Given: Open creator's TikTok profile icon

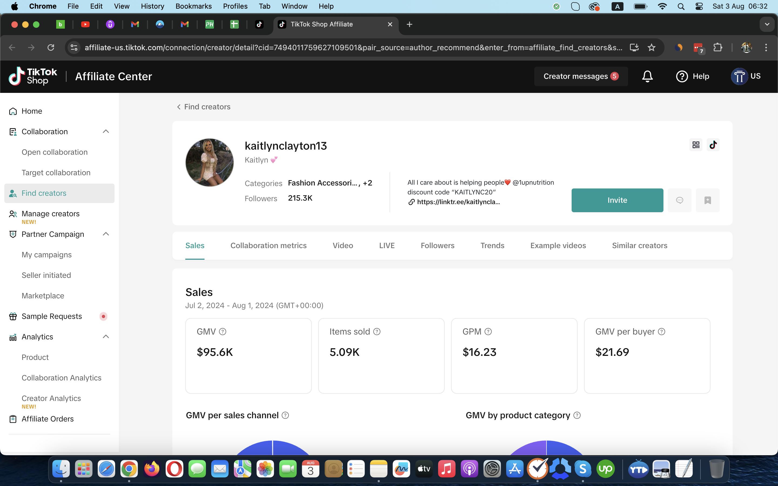Looking at the screenshot, I should pos(713,145).
